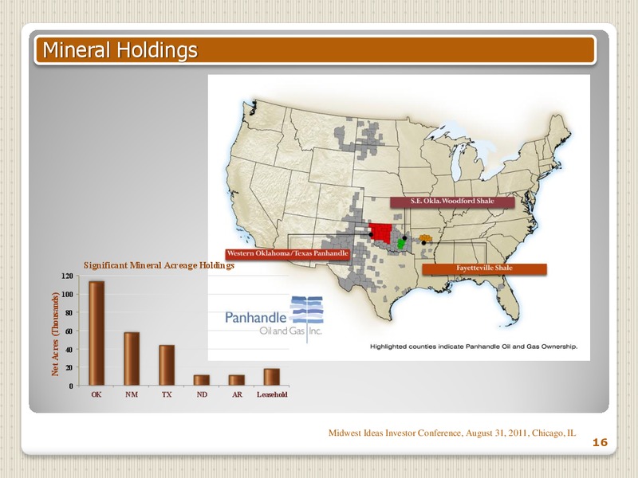Click the 'Significant Mineral Acreage Holdings' chart title
Screen dimensions: 638x478
pos(159,265)
